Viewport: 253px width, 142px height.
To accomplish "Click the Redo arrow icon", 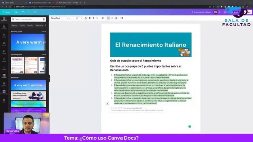I will tap(29, 12).
